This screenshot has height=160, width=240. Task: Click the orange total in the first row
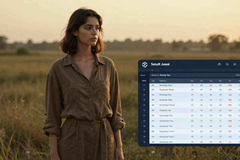pos(230,85)
